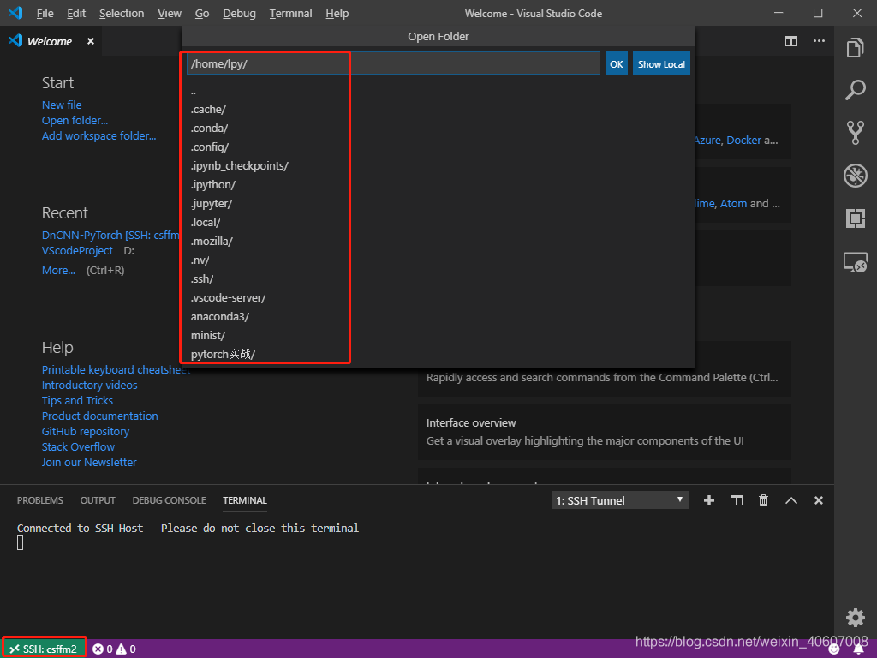Split the terminal panel
This screenshot has height=658, width=877.
pyautogui.click(x=736, y=500)
